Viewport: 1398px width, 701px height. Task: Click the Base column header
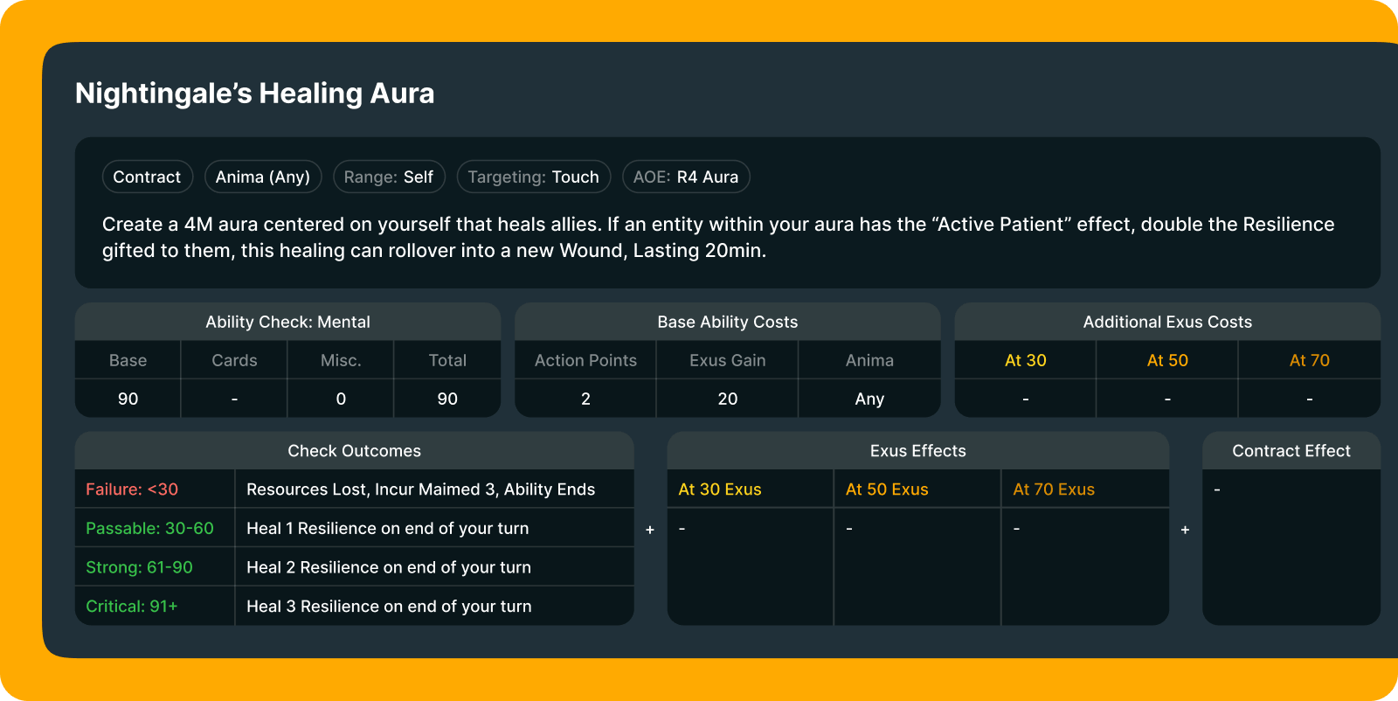coord(128,360)
